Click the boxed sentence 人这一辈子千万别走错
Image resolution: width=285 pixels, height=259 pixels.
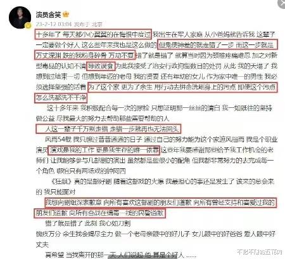click(108, 129)
